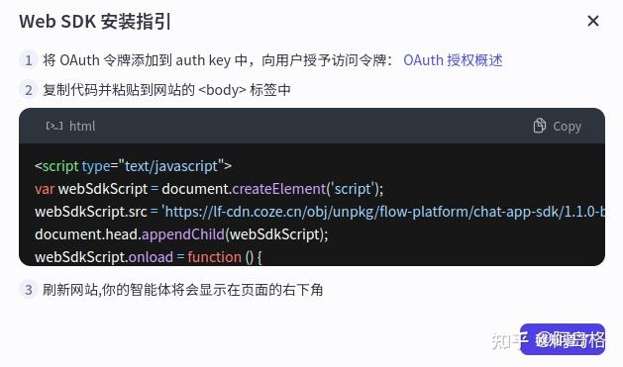Image resolution: width=623 pixels, height=367 pixels.
Task: Click the Web SDK 安装指引 title
Action: click(x=95, y=22)
